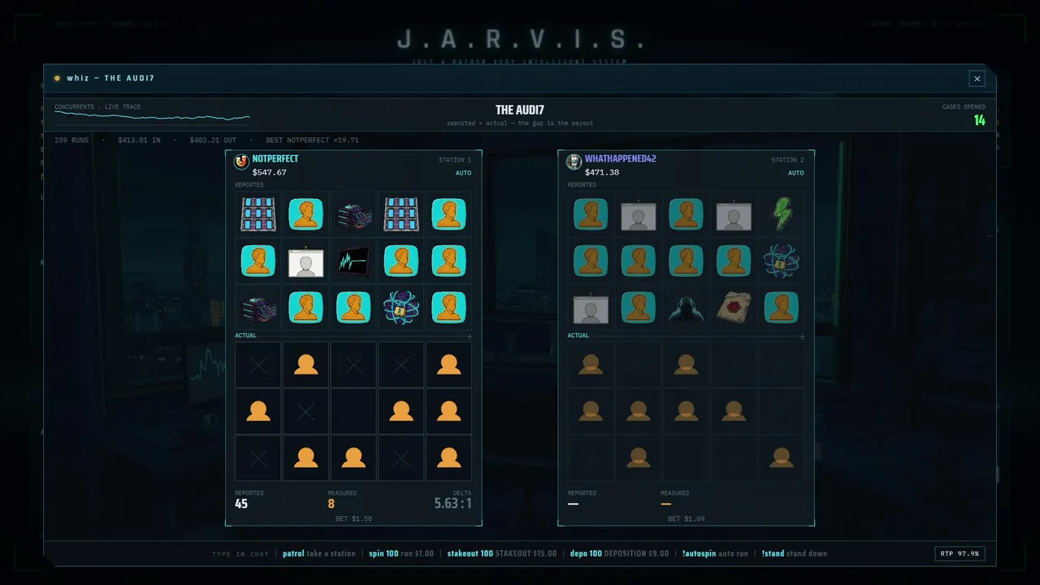Select the hooded hacker tile in Station 2
1040x585 pixels.
(x=686, y=308)
